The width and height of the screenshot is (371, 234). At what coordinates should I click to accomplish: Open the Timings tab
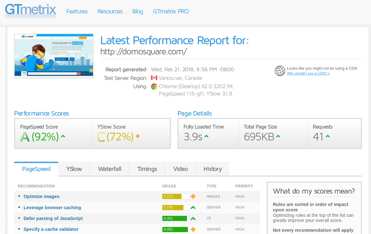coord(147,169)
